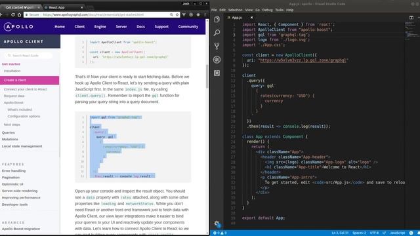
Task: Open Debug view icon in activity bar
Action: (x=217, y=60)
